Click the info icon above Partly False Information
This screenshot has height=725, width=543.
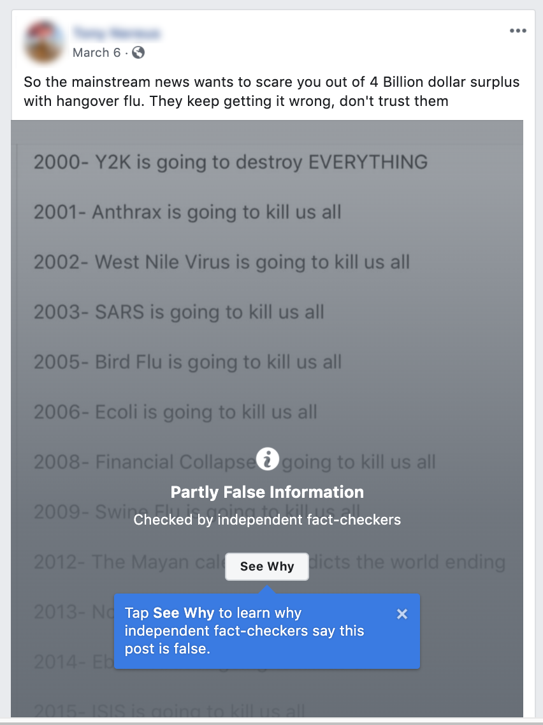coord(268,458)
